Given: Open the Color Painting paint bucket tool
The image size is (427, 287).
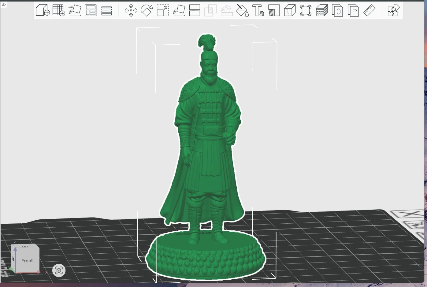Looking at the screenshot, I should tap(242, 10).
